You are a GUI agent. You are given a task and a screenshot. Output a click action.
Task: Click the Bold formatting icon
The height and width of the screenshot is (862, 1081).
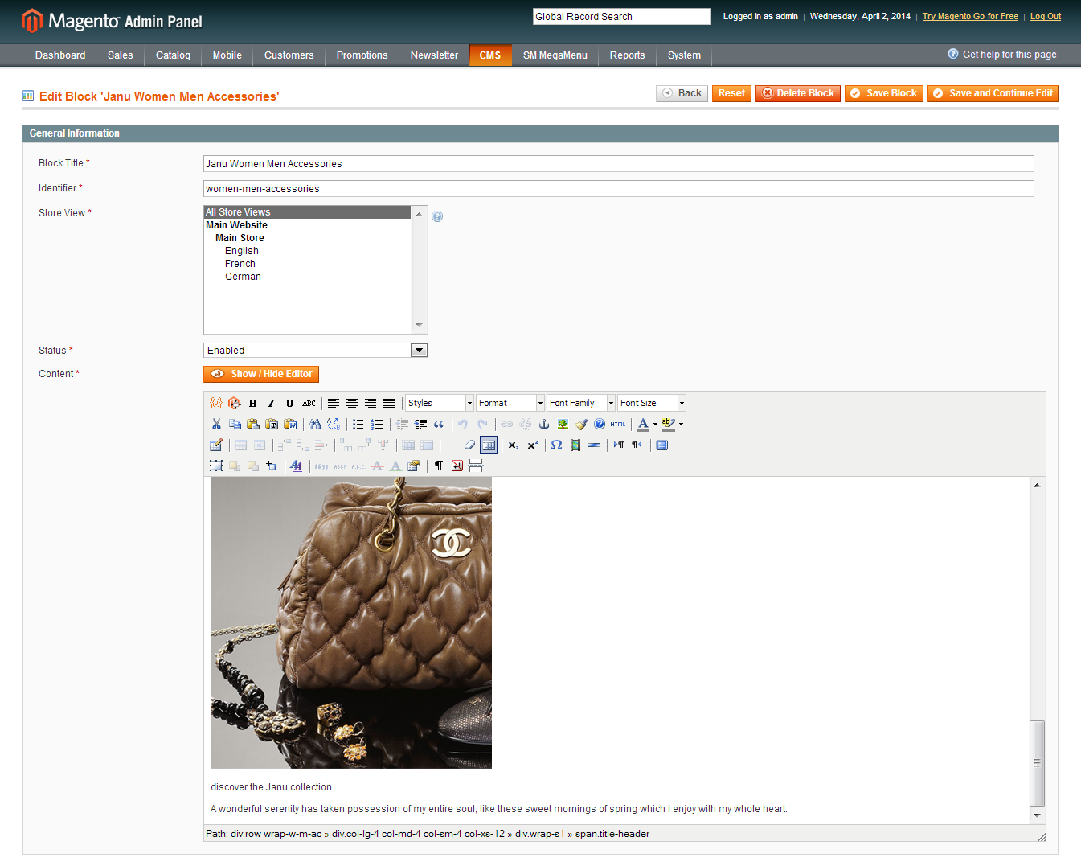tap(252, 403)
